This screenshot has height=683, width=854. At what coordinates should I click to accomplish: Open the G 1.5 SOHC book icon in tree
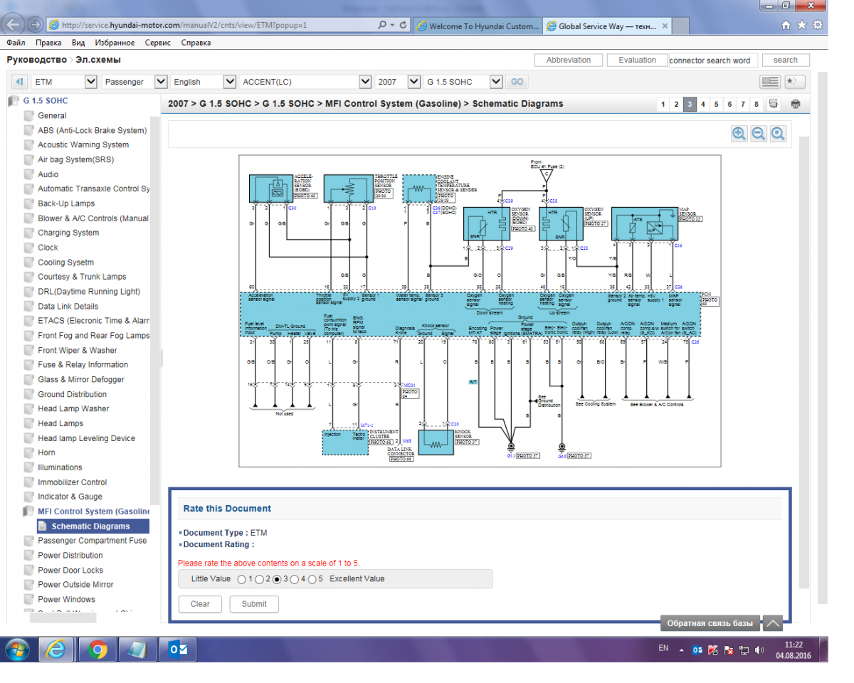[x=13, y=101]
